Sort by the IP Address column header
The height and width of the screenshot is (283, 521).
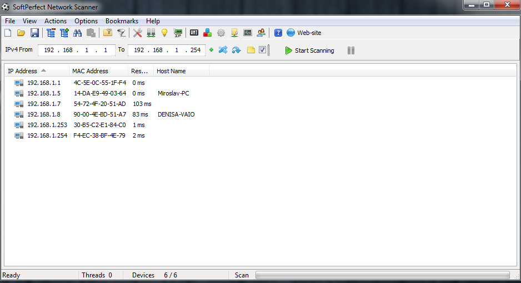click(x=37, y=71)
